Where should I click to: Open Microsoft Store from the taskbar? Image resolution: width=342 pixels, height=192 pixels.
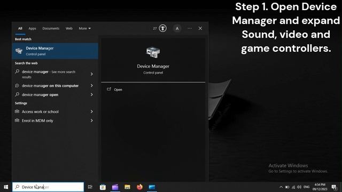(103, 187)
